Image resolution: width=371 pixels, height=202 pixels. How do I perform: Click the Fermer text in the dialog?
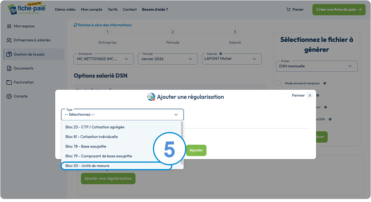pos(298,96)
